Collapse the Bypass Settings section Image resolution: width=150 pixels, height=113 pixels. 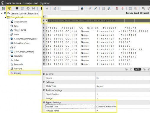pos(44,102)
